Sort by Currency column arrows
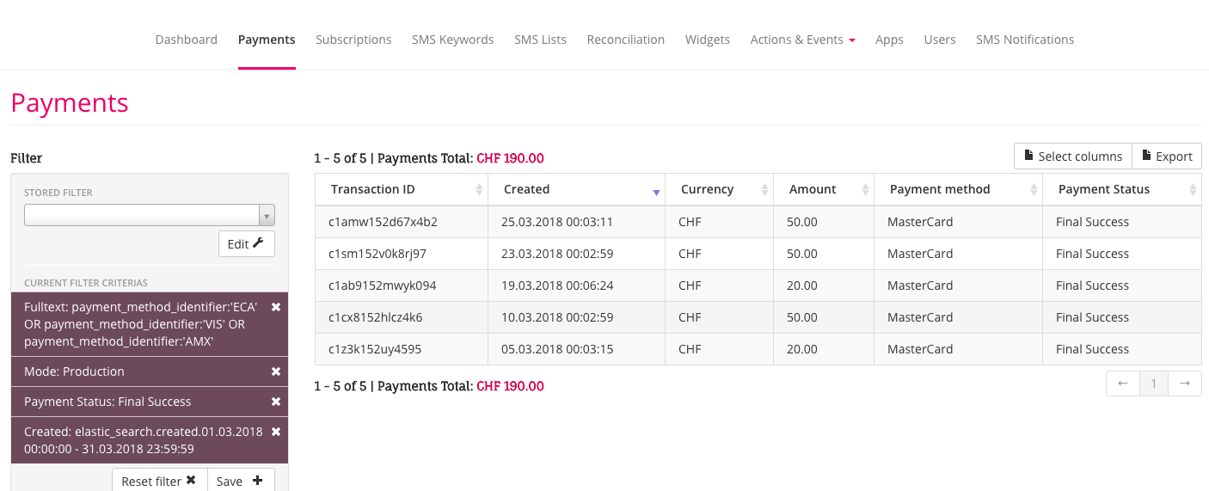The height and width of the screenshot is (491, 1209). [x=764, y=190]
